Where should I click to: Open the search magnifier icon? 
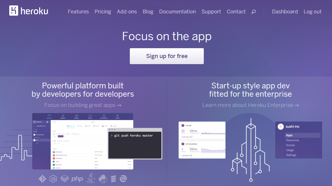pos(254,12)
